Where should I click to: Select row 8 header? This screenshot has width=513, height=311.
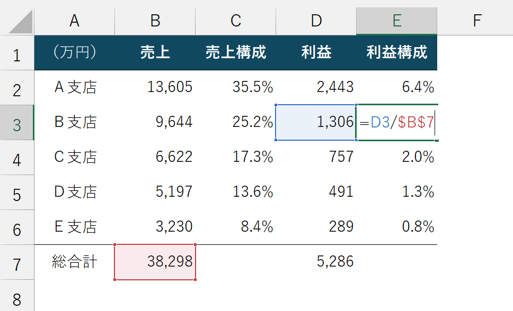coord(17,296)
